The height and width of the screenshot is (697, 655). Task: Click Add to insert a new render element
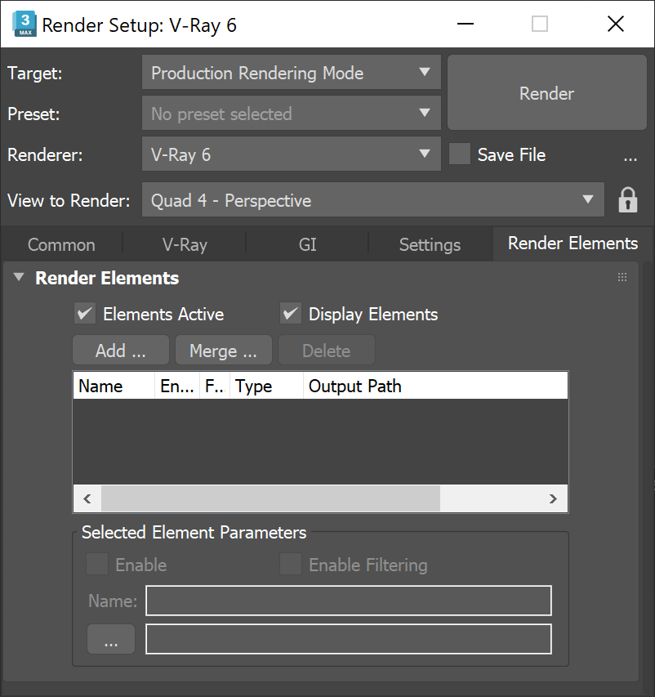(x=120, y=350)
